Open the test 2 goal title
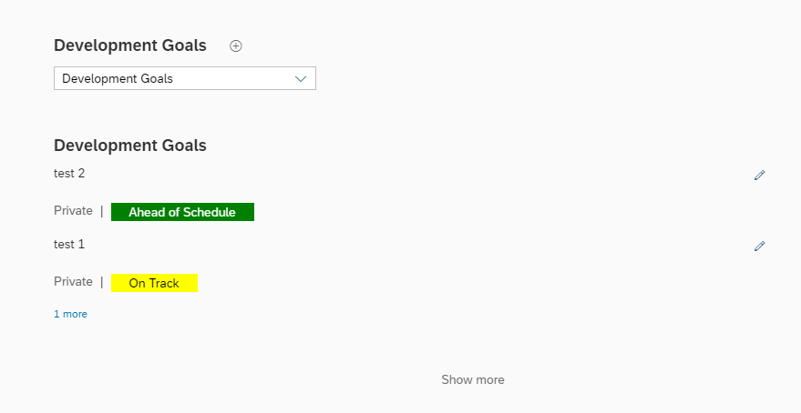The width and height of the screenshot is (801, 413). [69, 174]
